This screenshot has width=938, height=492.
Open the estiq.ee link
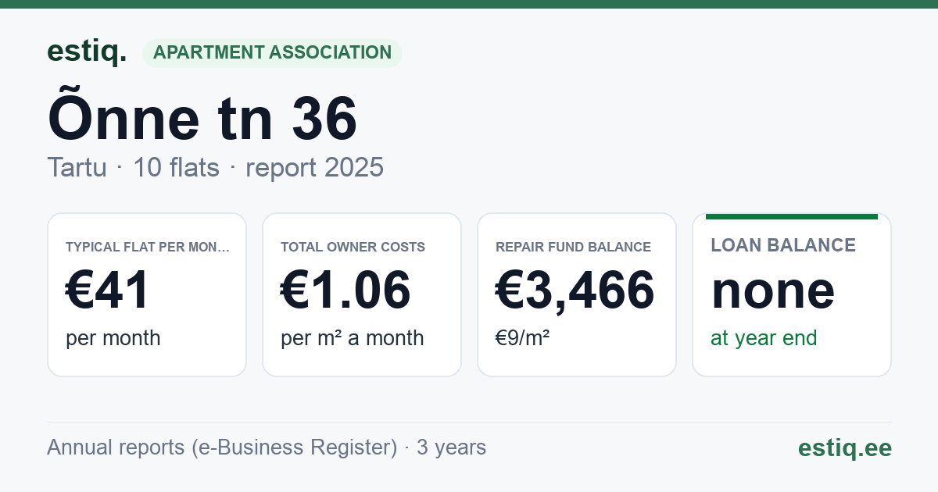point(845,447)
